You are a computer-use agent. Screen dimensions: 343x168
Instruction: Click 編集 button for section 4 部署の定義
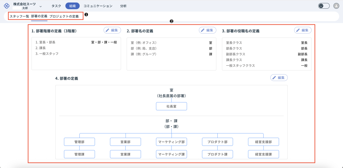(x=279, y=78)
